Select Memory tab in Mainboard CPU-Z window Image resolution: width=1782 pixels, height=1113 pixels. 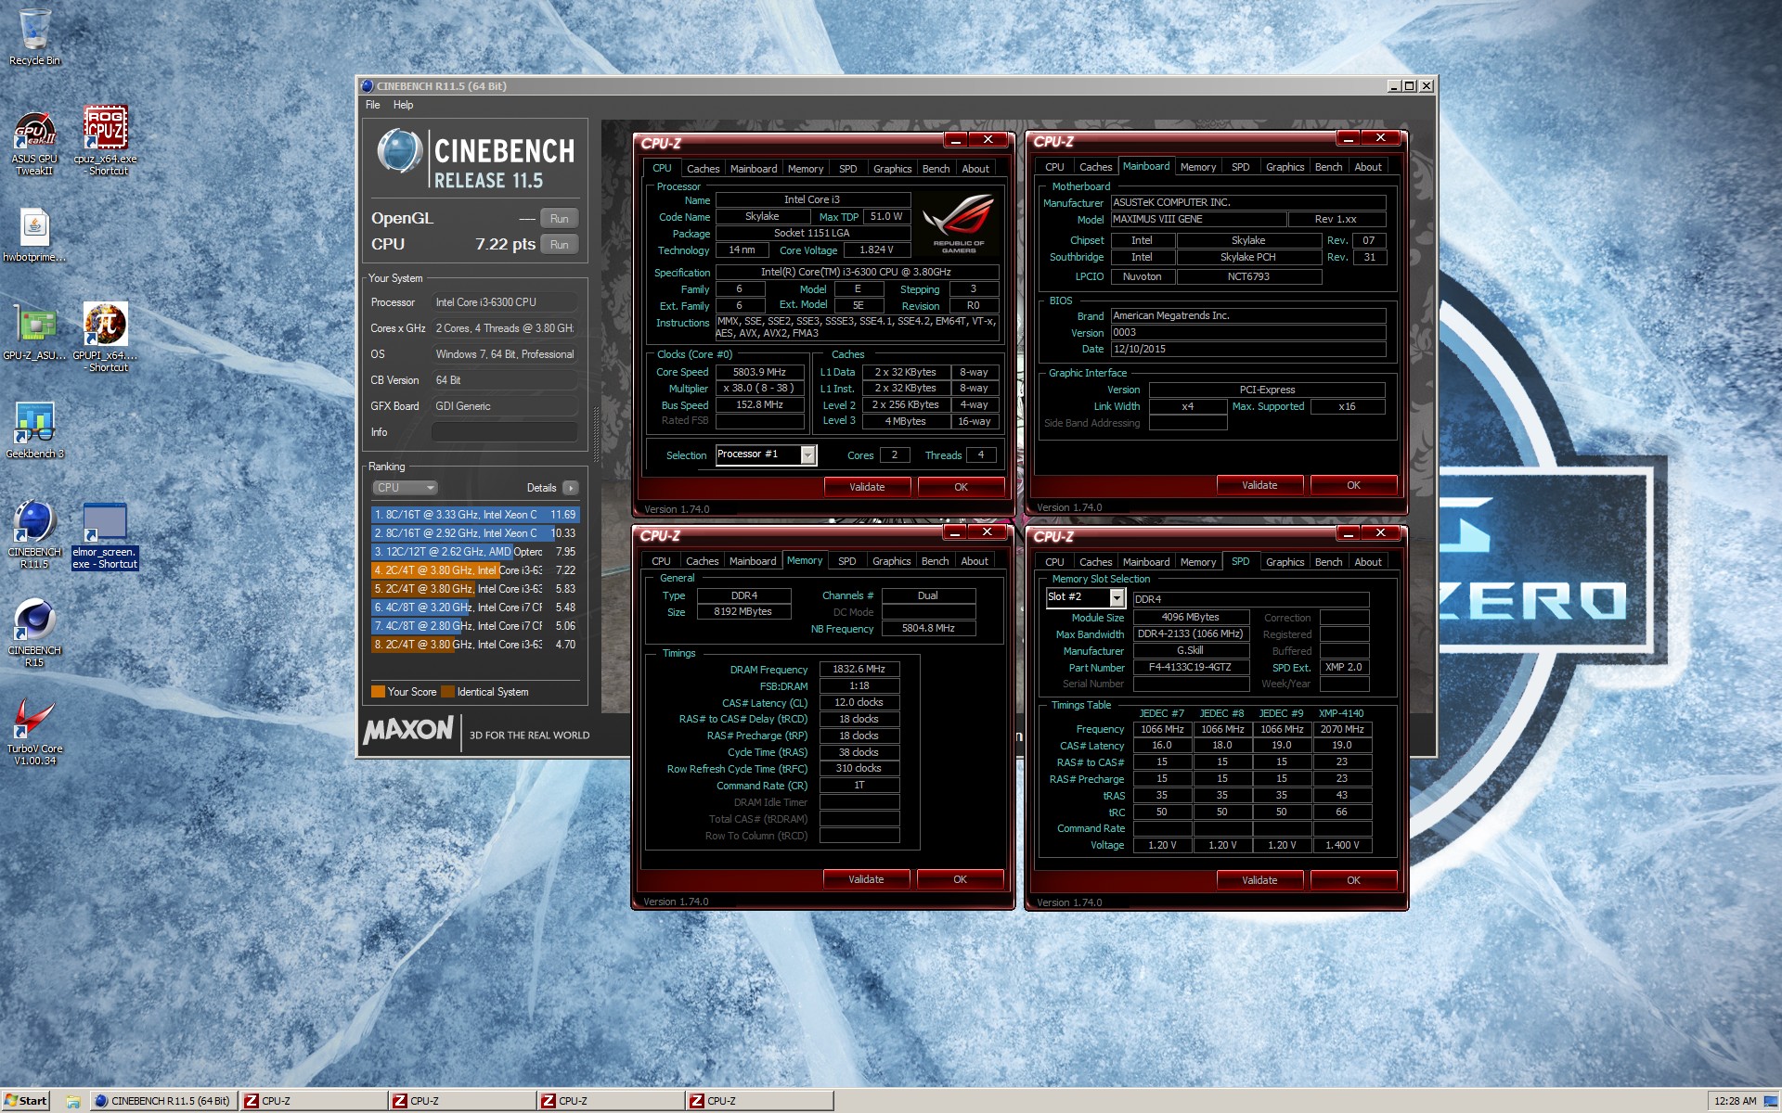tap(1197, 167)
